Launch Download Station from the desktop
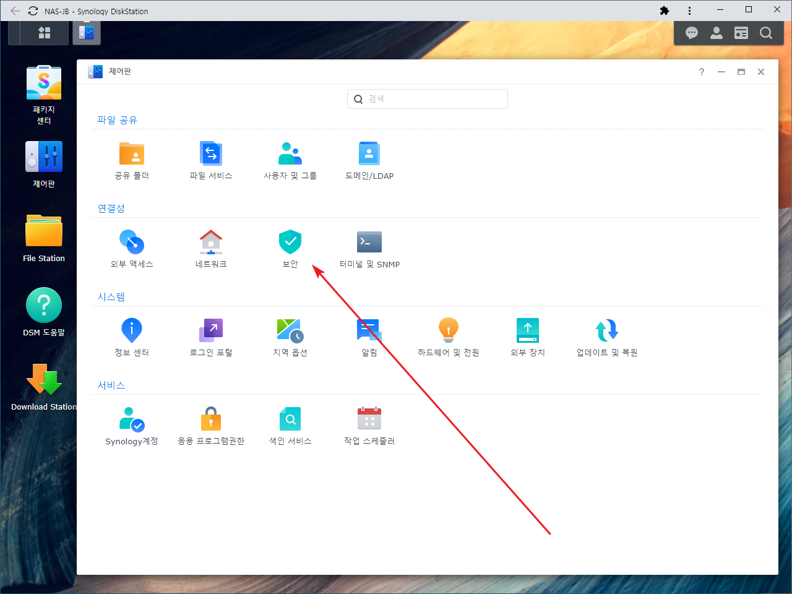Image resolution: width=792 pixels, height=594 pixels. click(43, 387)
